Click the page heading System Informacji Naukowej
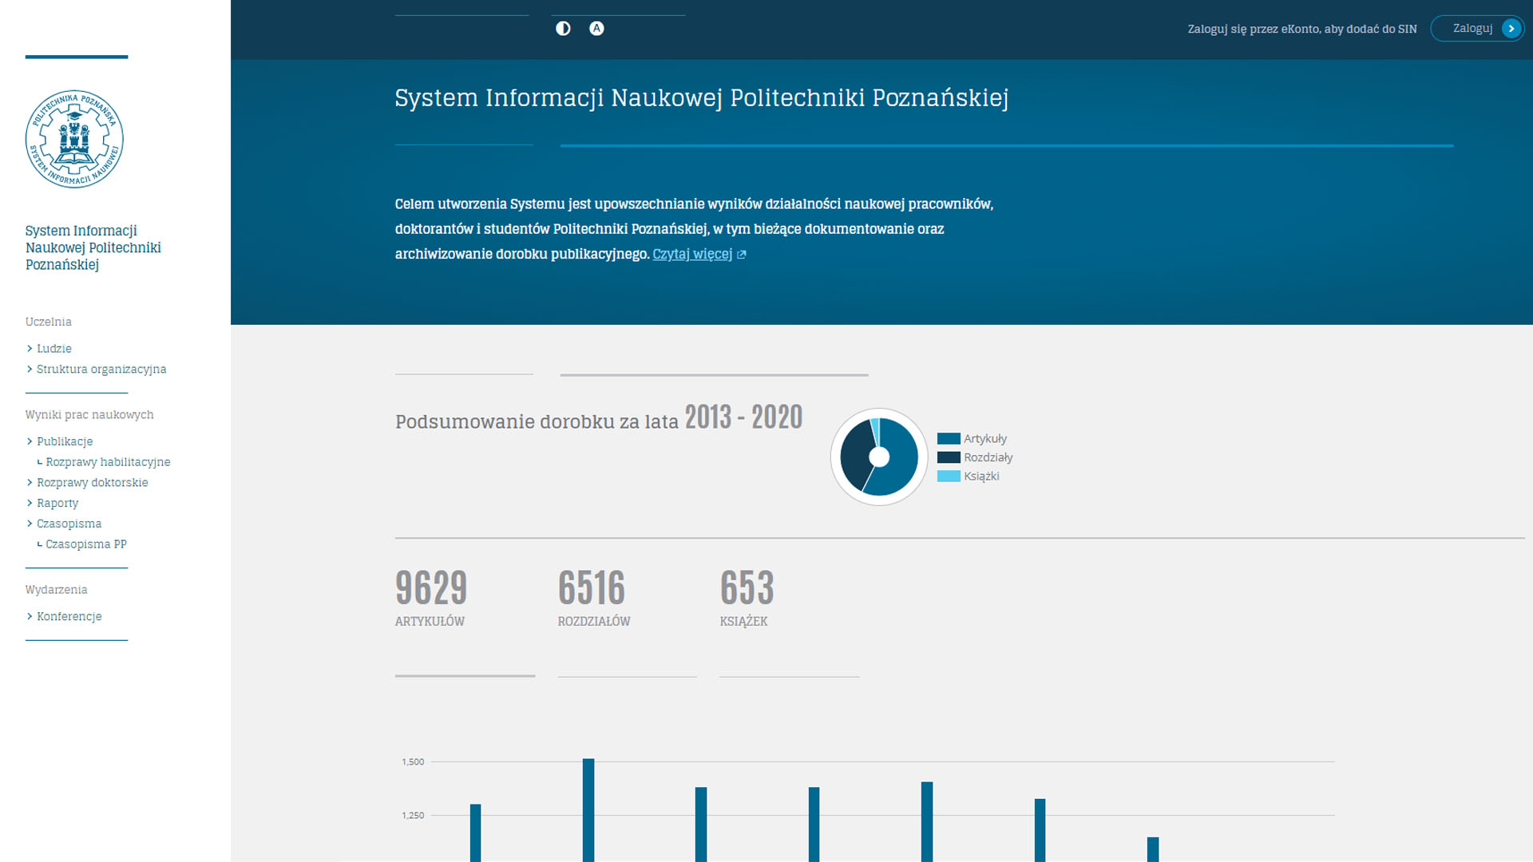The width and height of the screenshot is (1533, 862). pos(702,97)
